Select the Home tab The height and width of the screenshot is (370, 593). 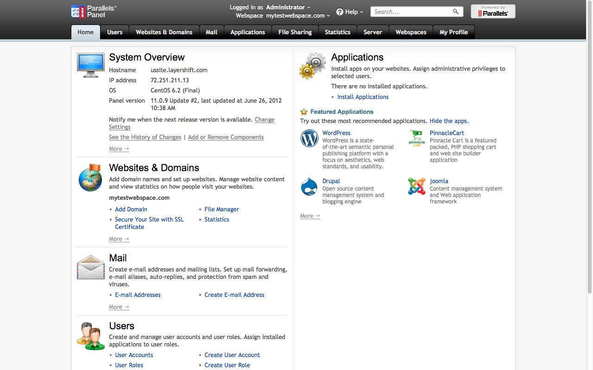pos(86,32)
